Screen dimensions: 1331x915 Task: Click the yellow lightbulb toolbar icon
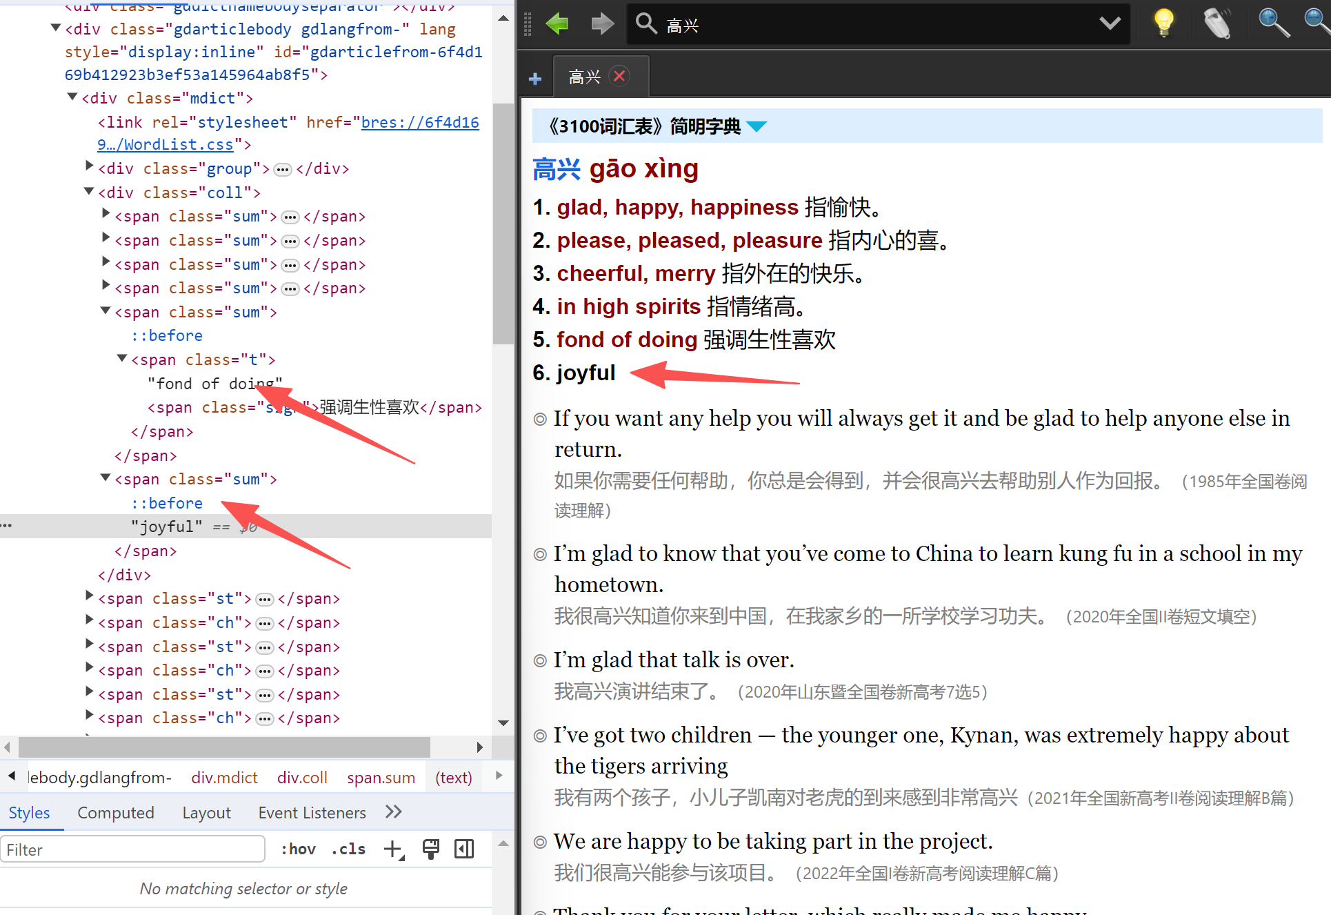(1163, 23)
